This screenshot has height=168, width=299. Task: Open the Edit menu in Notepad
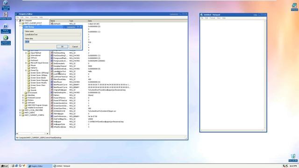(x=206, y=18)
